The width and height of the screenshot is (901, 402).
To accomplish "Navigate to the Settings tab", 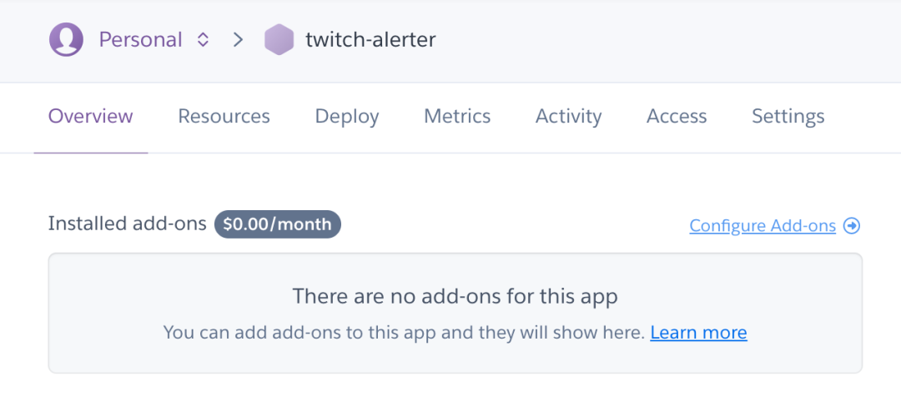I will 788,117.
